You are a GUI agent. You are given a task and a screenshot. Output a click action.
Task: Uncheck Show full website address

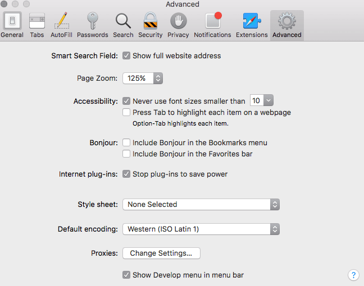pos(127,56)
